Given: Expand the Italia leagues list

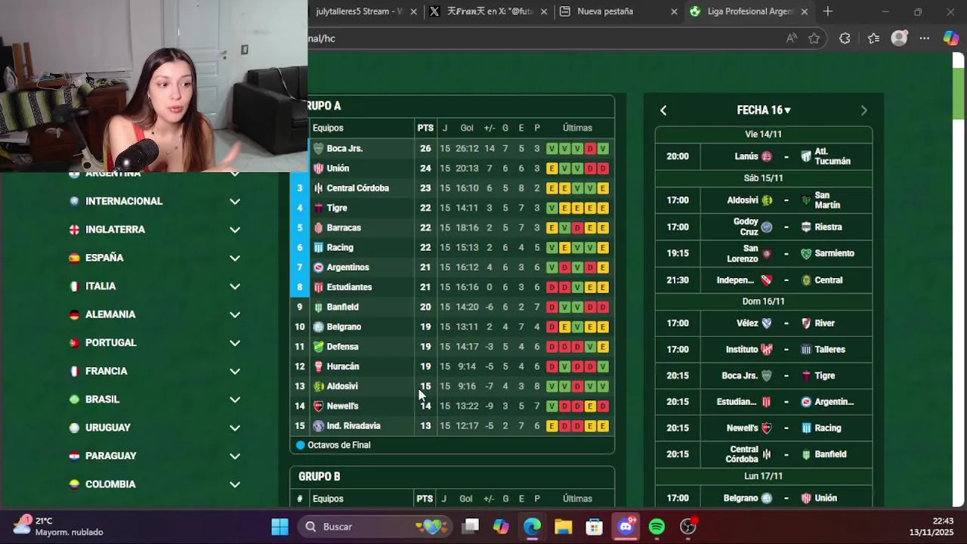Looking at the screenshot, I should (x=235, y=286).
